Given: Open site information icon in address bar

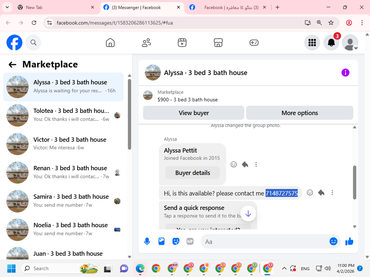Looking at the screenshot, I should click(x=49, y=23).
